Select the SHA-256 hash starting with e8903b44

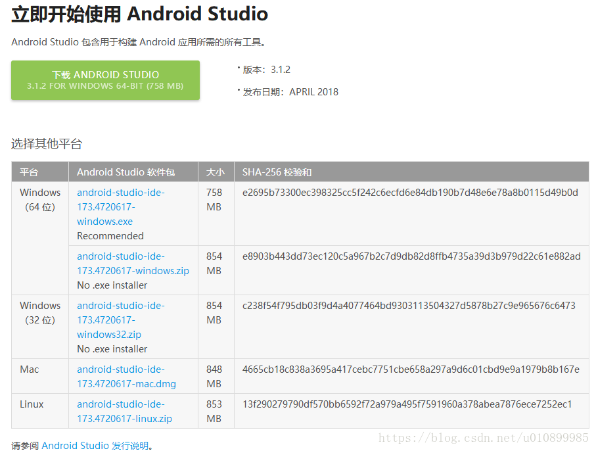point(411,256)
